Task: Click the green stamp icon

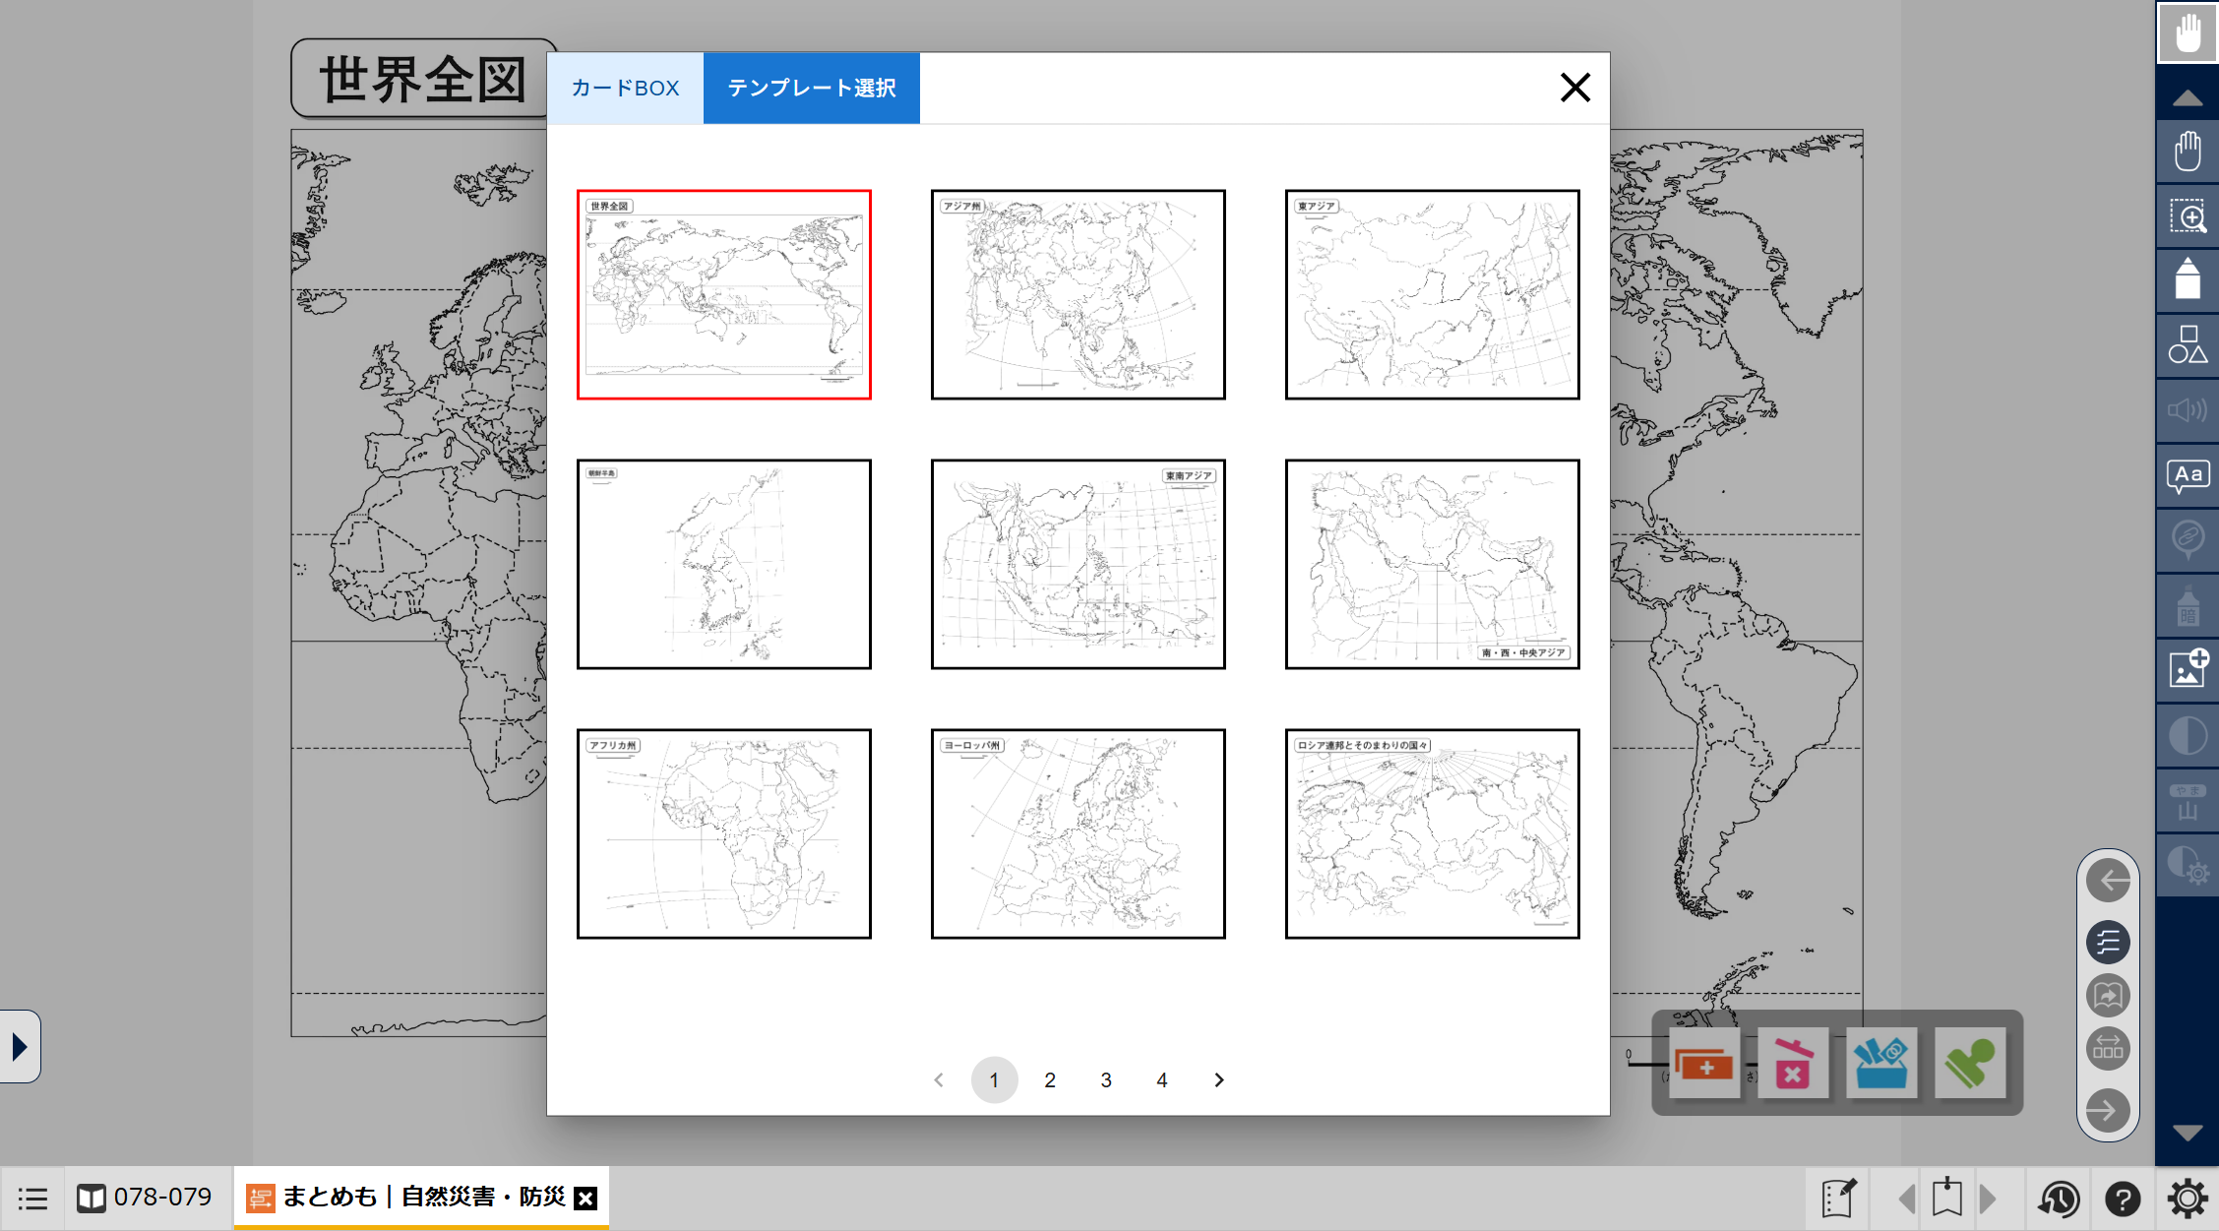Action: pyautogui.click(x=1970, y=1063)
